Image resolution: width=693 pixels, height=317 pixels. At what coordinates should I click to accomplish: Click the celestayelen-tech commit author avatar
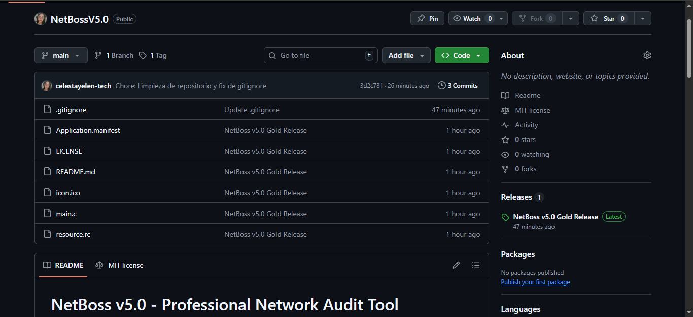[x=47, y=86]
